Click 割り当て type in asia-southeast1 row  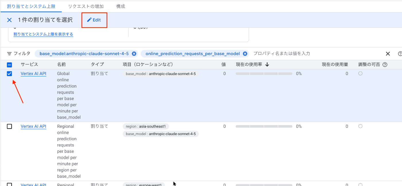pyautogui.click(x=99, y=126)
